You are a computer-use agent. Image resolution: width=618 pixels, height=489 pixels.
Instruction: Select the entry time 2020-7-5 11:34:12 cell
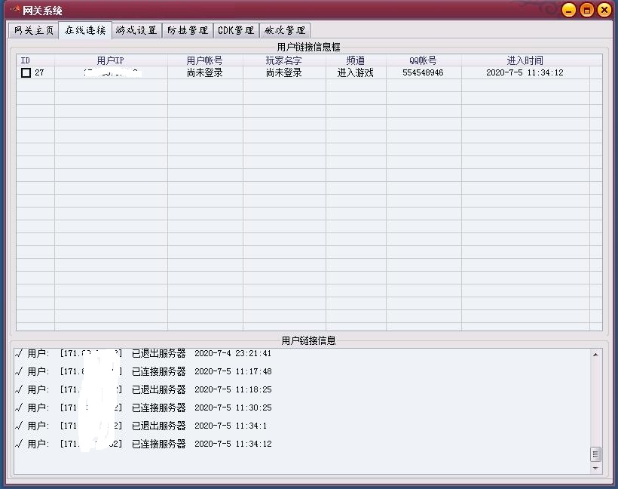(525, 72)
